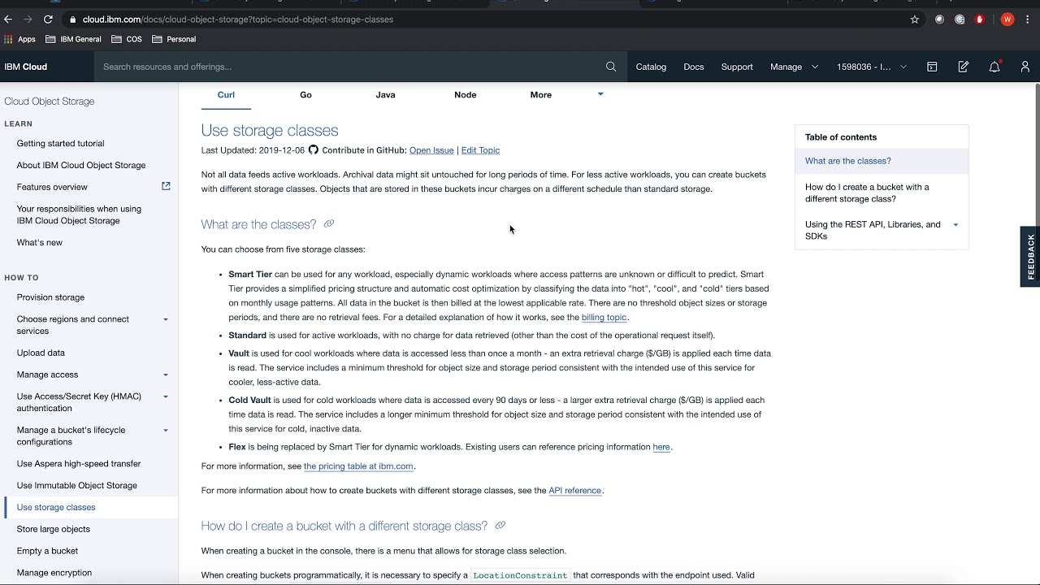The height and width of the screenshot is (585, 1040).
Task: Go back with browser back arrow
Action: (8, 19)
